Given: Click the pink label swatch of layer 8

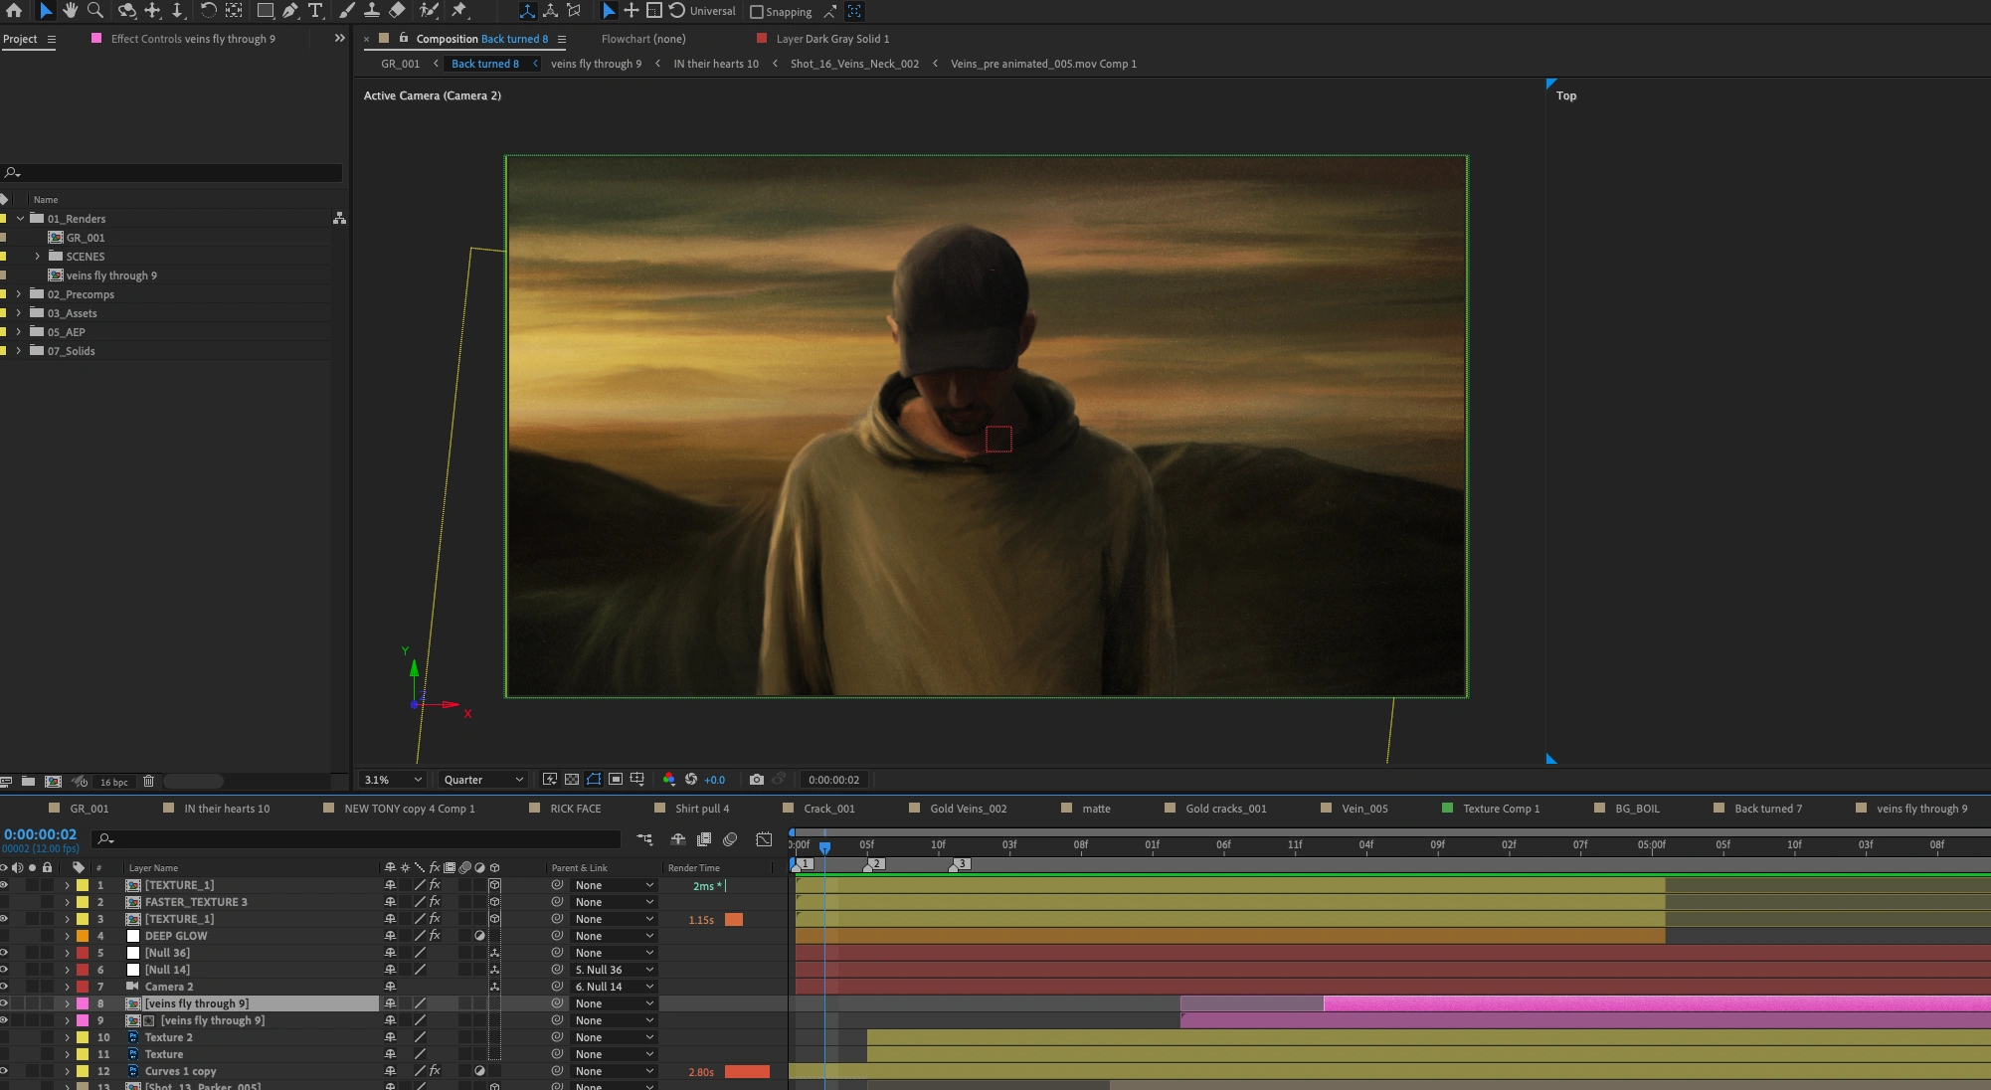Looking at the screenshot, I should 83,1003.
